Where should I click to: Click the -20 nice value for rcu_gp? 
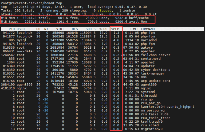(45, 99)
